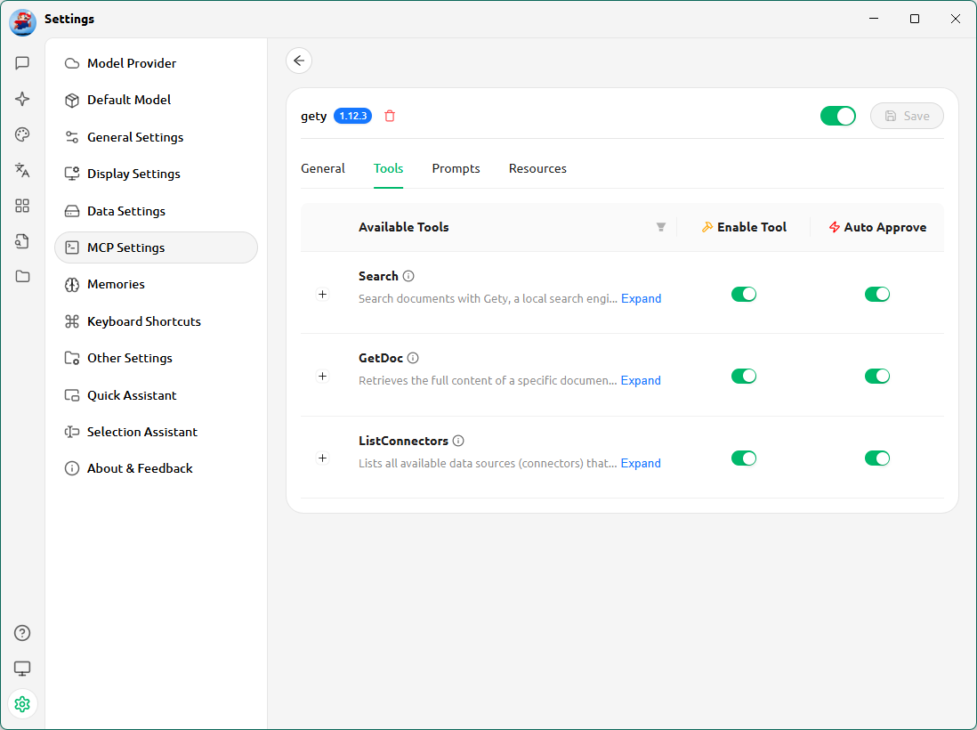Expand the ListConnectors tool description
977x730 pixels.
click(x=641, y=463)
